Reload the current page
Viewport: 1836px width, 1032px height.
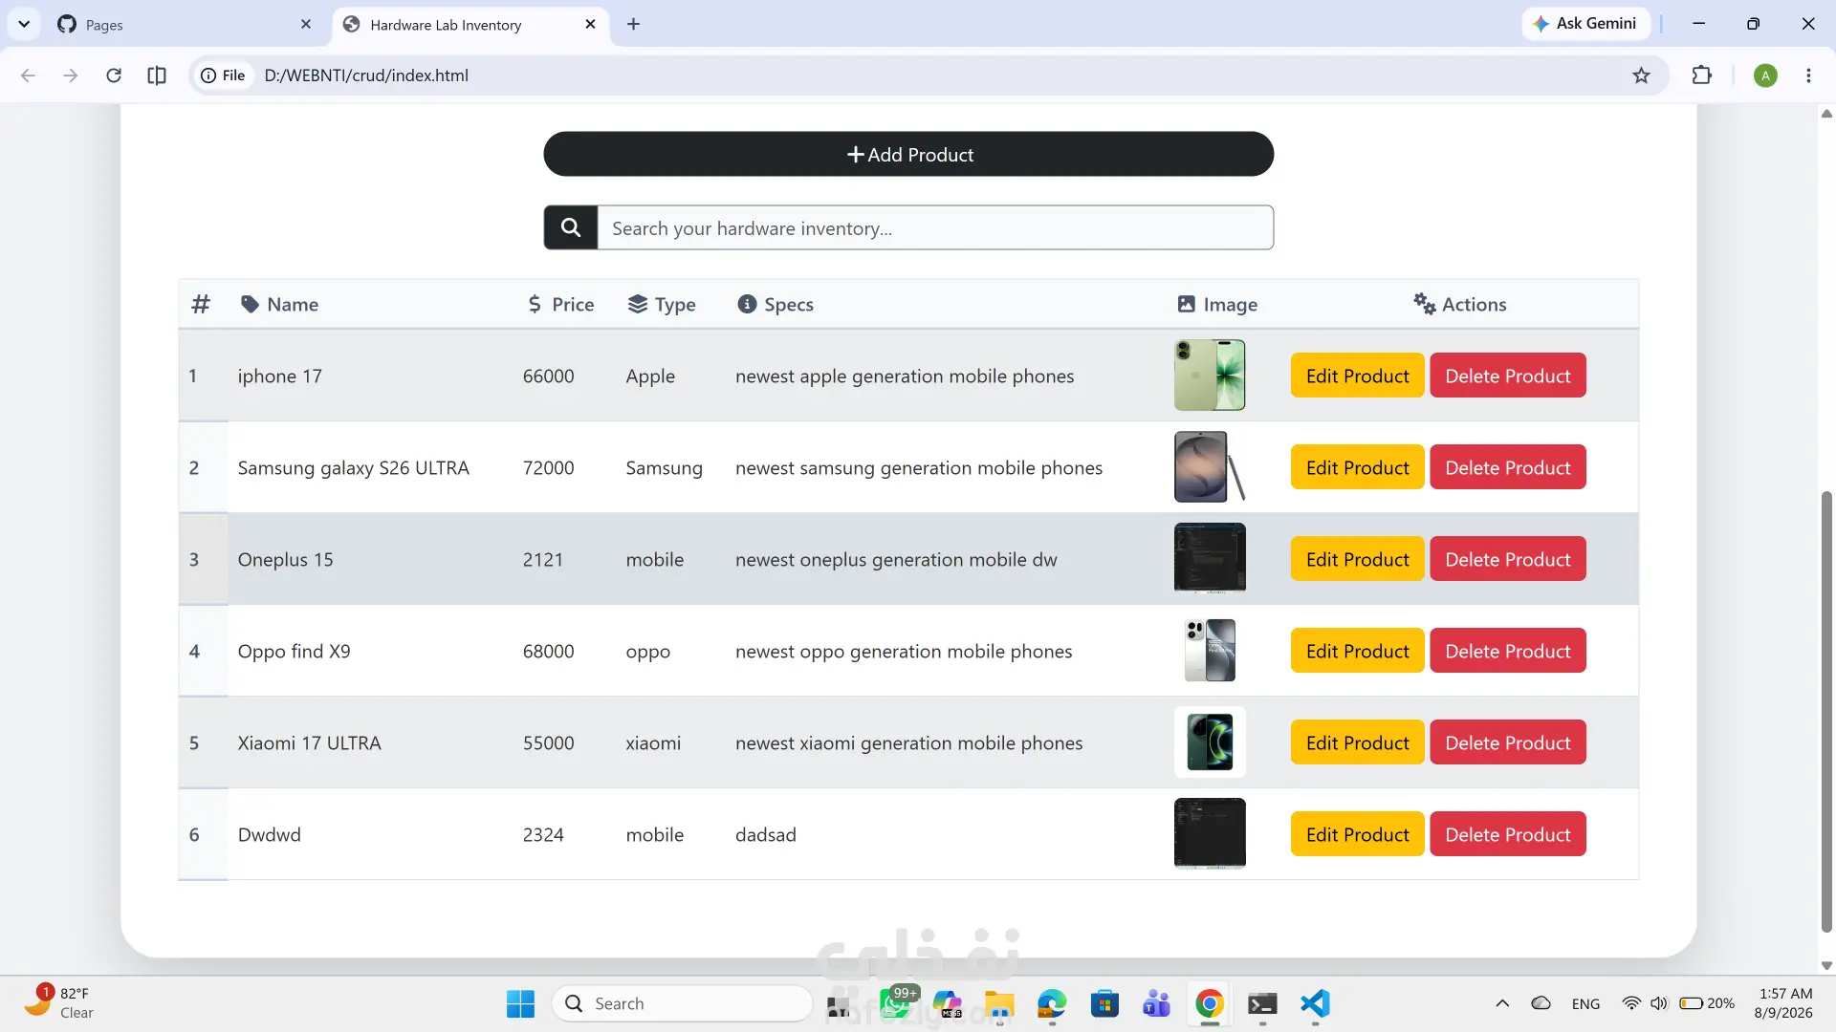click(114, 75)
